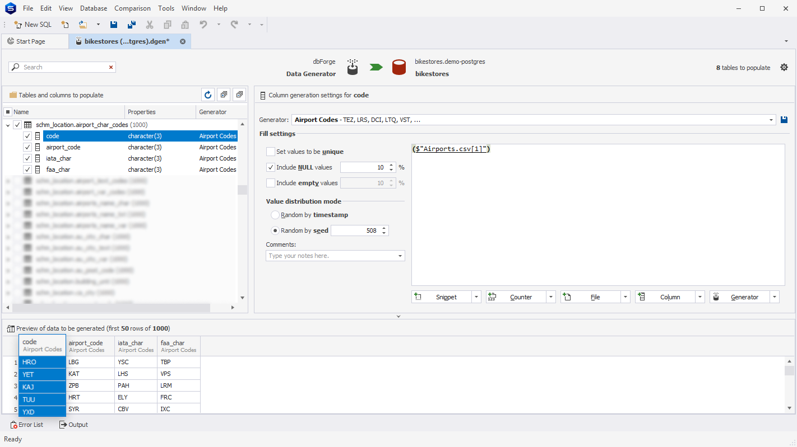The width and height of the screenshot is (797, 447).
Task: Open the Database menu
Action: 94,8
